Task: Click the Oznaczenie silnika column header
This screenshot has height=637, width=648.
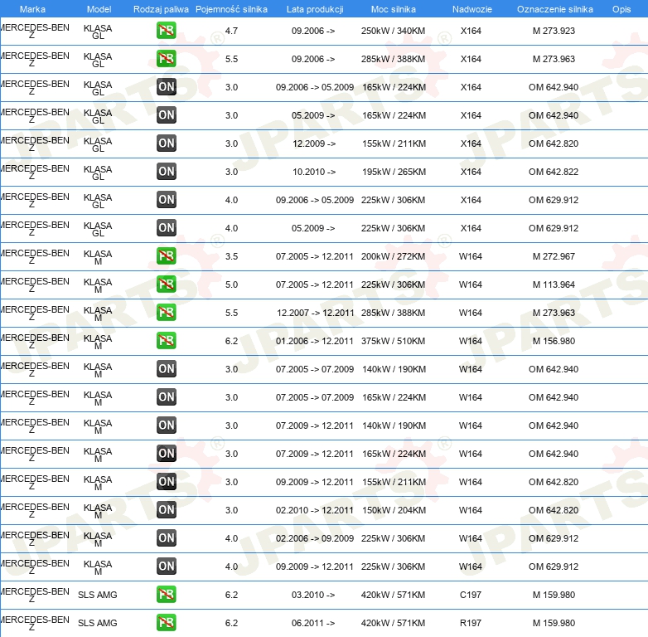Action: tap(554, 9)
